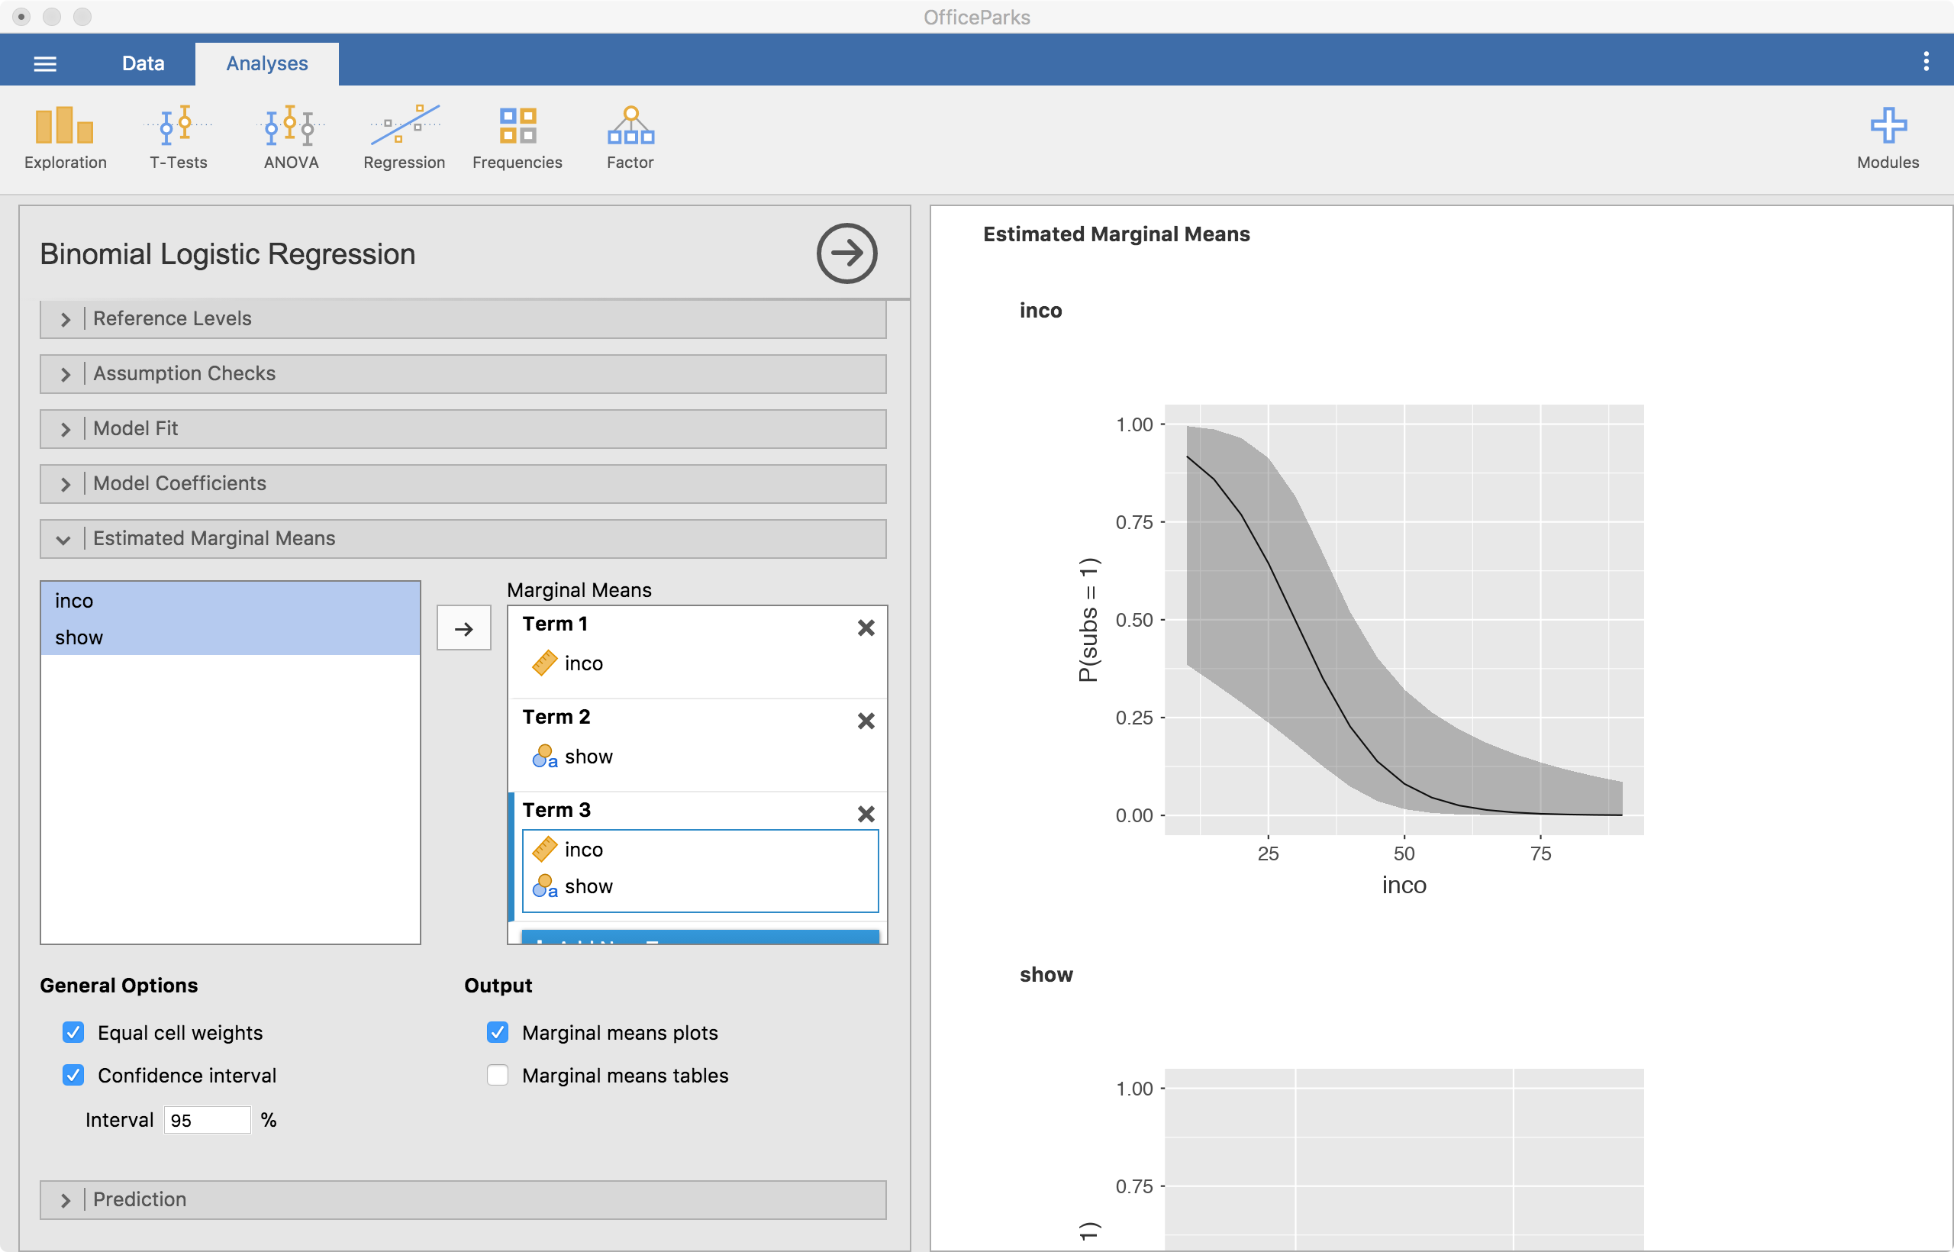Remove Term 2 with its X

click(x=866, y=721)
